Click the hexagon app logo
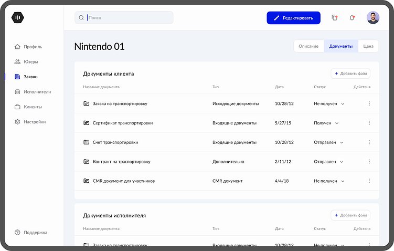 18,18
